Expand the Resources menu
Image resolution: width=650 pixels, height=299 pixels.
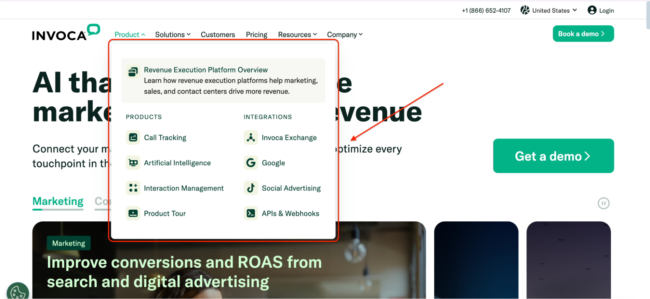298,34
